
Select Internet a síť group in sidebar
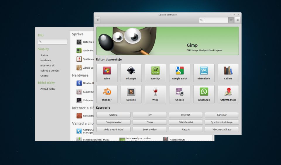pyautogui.click(x=47, y=65)
